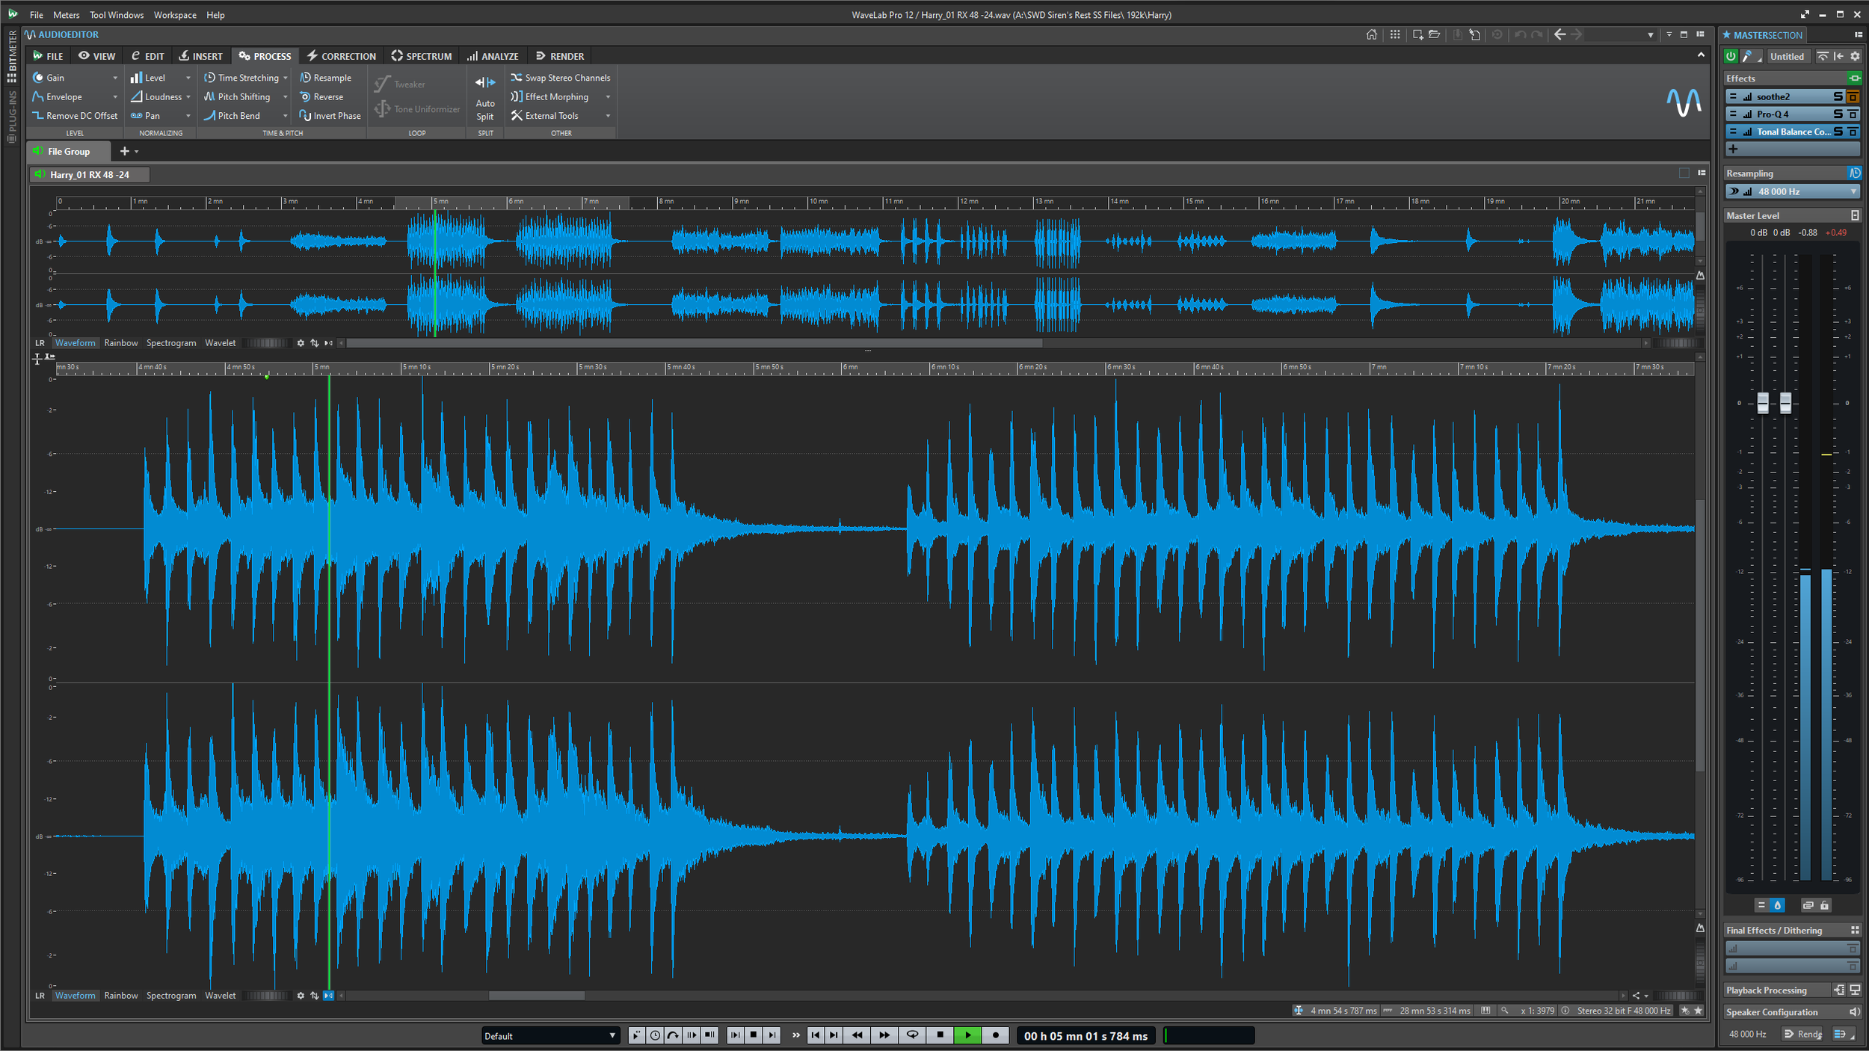
Task: Toggle the Resampling section bypass button
Action: tap(1855, 173)
